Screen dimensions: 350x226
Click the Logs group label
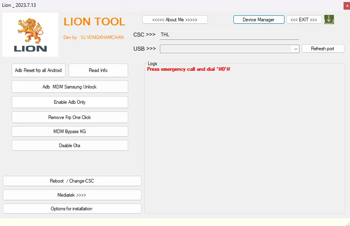[x=152, y=64]
